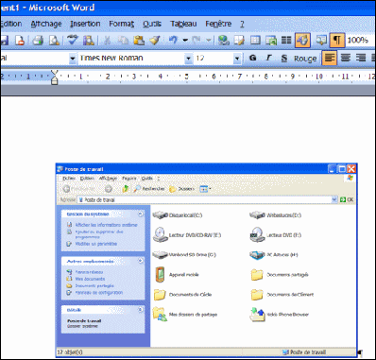Select Lecteur DVD/CD-RW (E:) icon
Viewport: 376px width, 360px height.
(161, 234)
